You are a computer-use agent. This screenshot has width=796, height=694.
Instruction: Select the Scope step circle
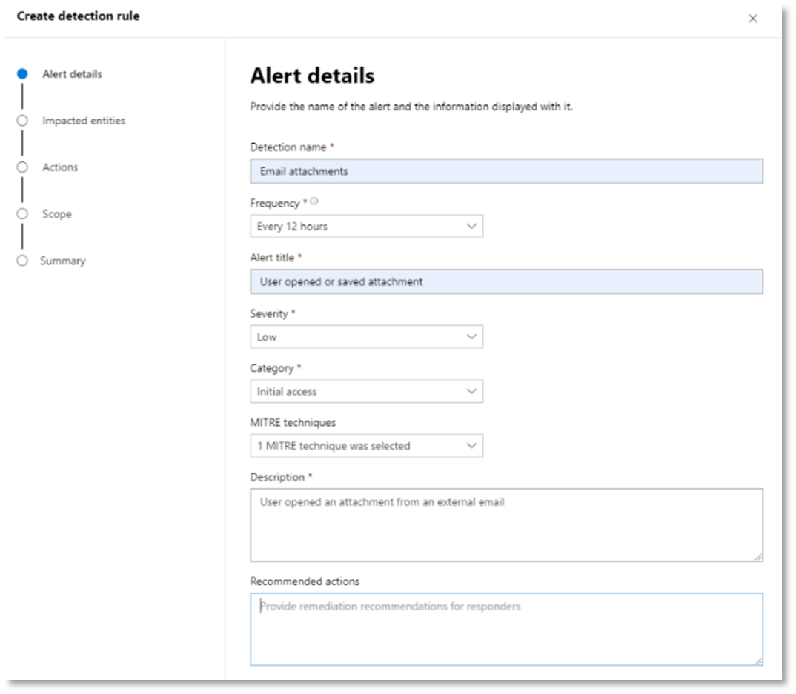point(22,214)
